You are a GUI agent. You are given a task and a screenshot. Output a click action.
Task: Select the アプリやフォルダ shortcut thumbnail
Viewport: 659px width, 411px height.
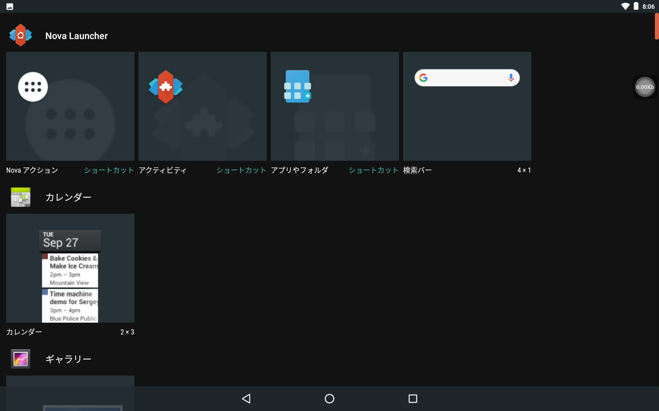tap(335, 106)
